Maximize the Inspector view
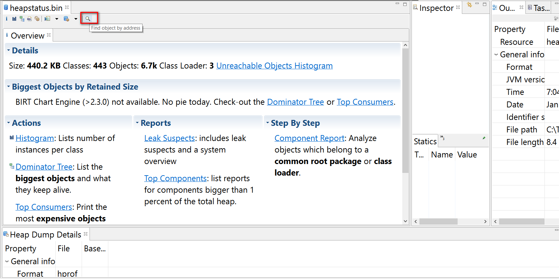 pos(485,4)
